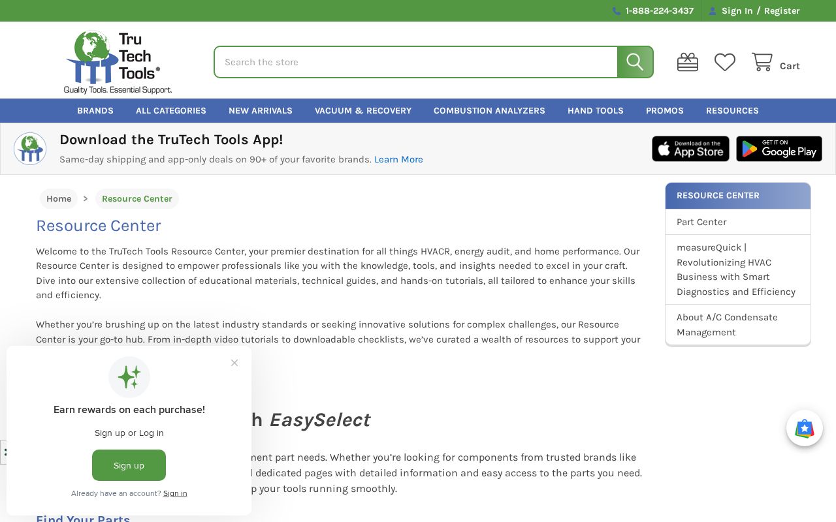
Task: Expand the Resources menu
Action: [x=732, y=111]
